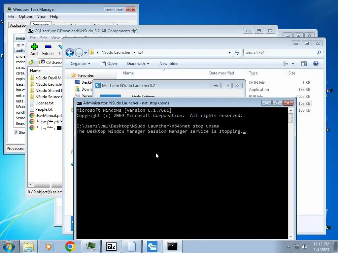338x253 pixels.
Task: Refresh the x64 folder view
Action: click(x=237, y=52)
